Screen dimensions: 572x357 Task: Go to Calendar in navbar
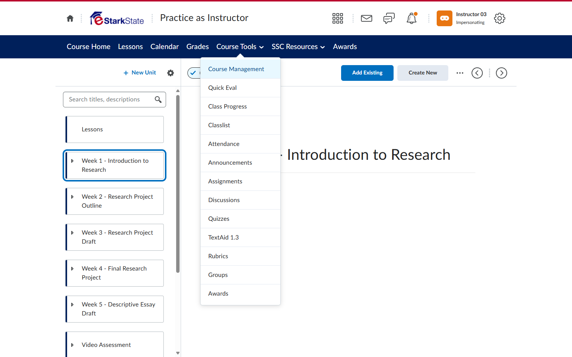click(x=165, y=47)
